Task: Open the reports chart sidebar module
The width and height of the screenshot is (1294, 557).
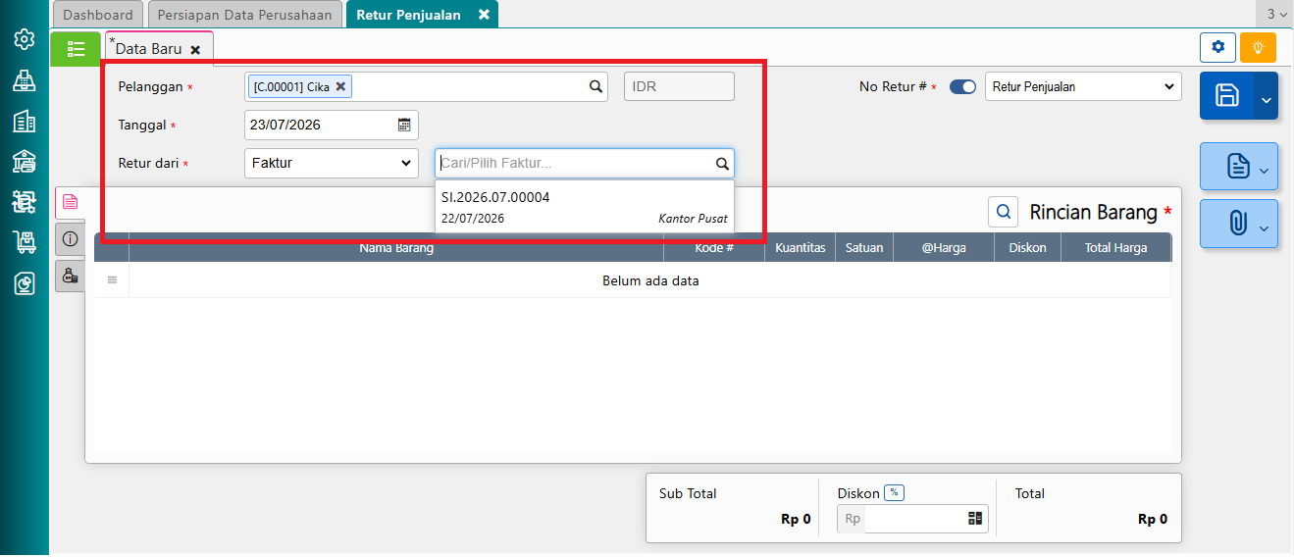Action: (x=25, y=283)
